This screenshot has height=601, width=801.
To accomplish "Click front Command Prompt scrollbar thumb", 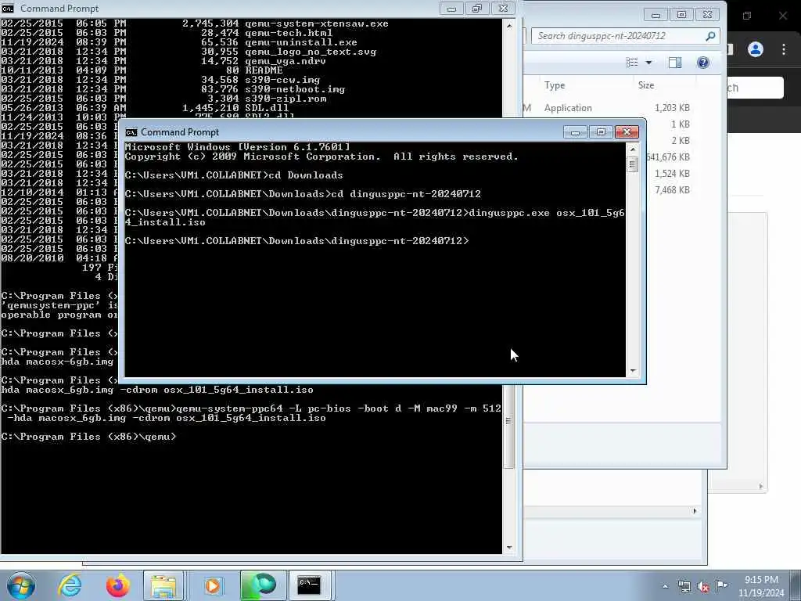I will pyautogui.click(x=632, y=164).
